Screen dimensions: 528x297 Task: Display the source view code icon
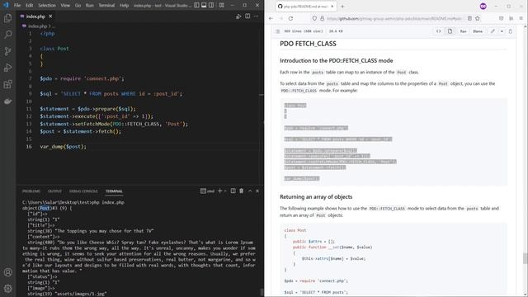click(438, 31)
